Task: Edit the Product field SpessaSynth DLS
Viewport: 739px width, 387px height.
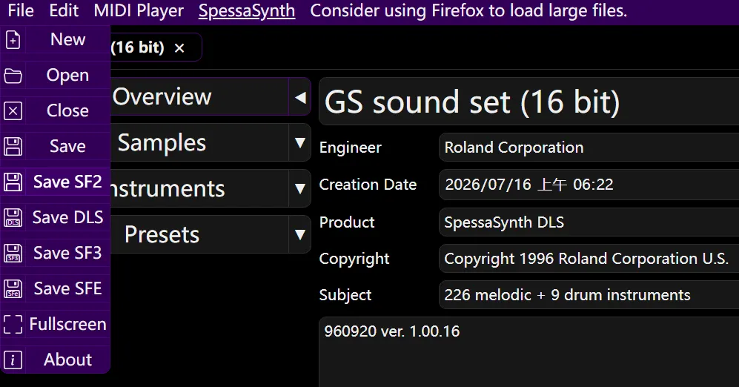Action: pos(589,222)
